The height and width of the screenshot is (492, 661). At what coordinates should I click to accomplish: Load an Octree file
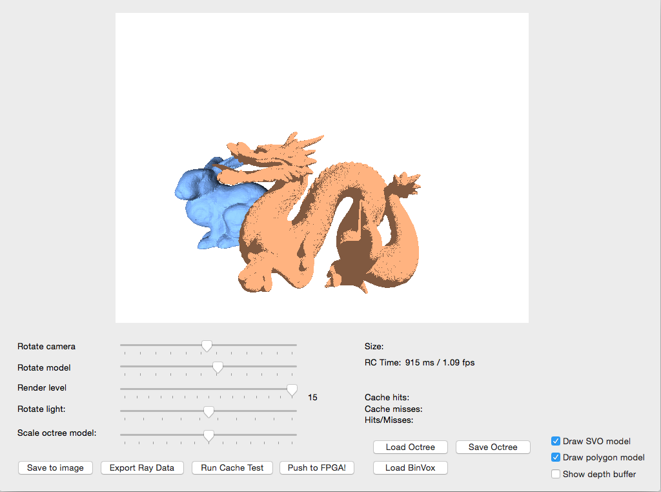click(x=410, y=447)
